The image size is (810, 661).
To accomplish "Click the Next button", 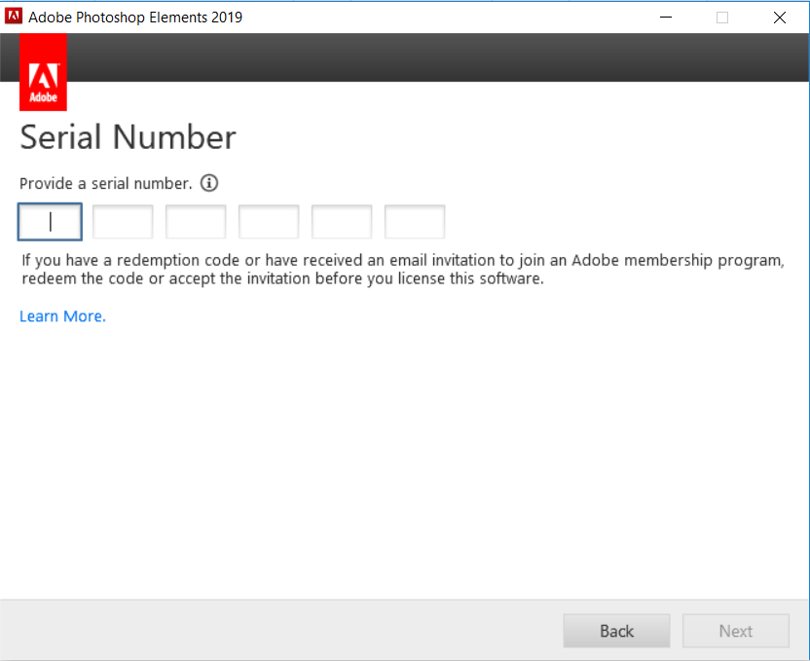I will point(735,631).
